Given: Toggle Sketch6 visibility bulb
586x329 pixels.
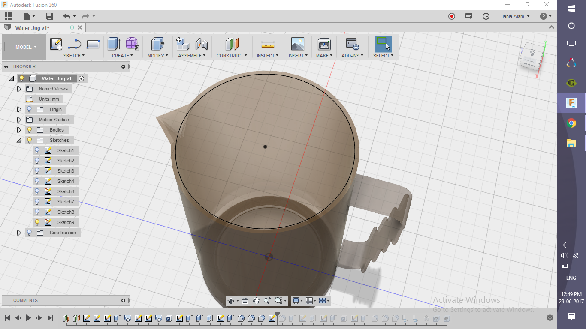Looking at the screenshot, I should click(x=37, y=191).
